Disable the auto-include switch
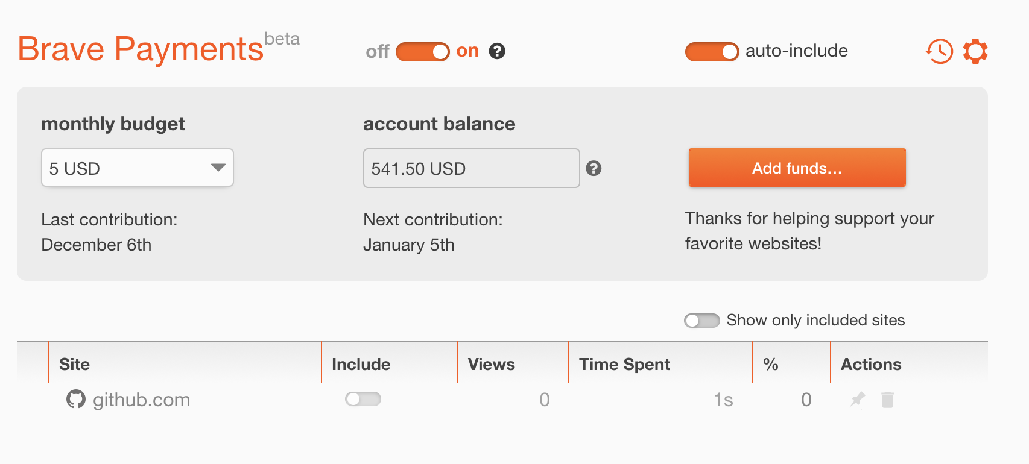Image resolution: width=1029 pixels, height=464 pixels. tap(712, 52)
